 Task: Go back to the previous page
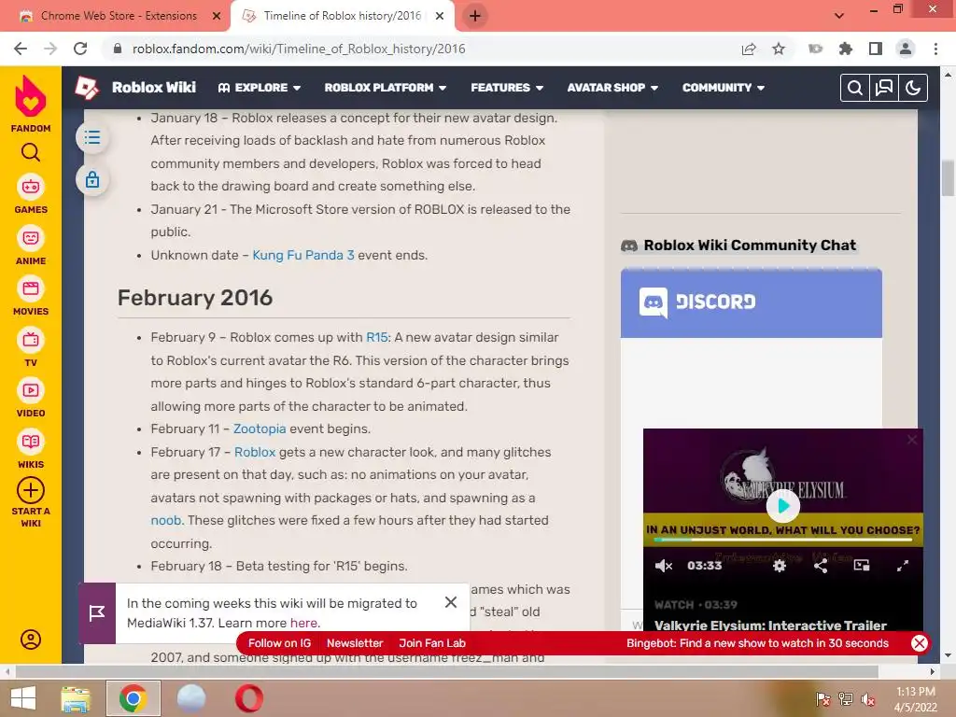click(x=21, y=49)
